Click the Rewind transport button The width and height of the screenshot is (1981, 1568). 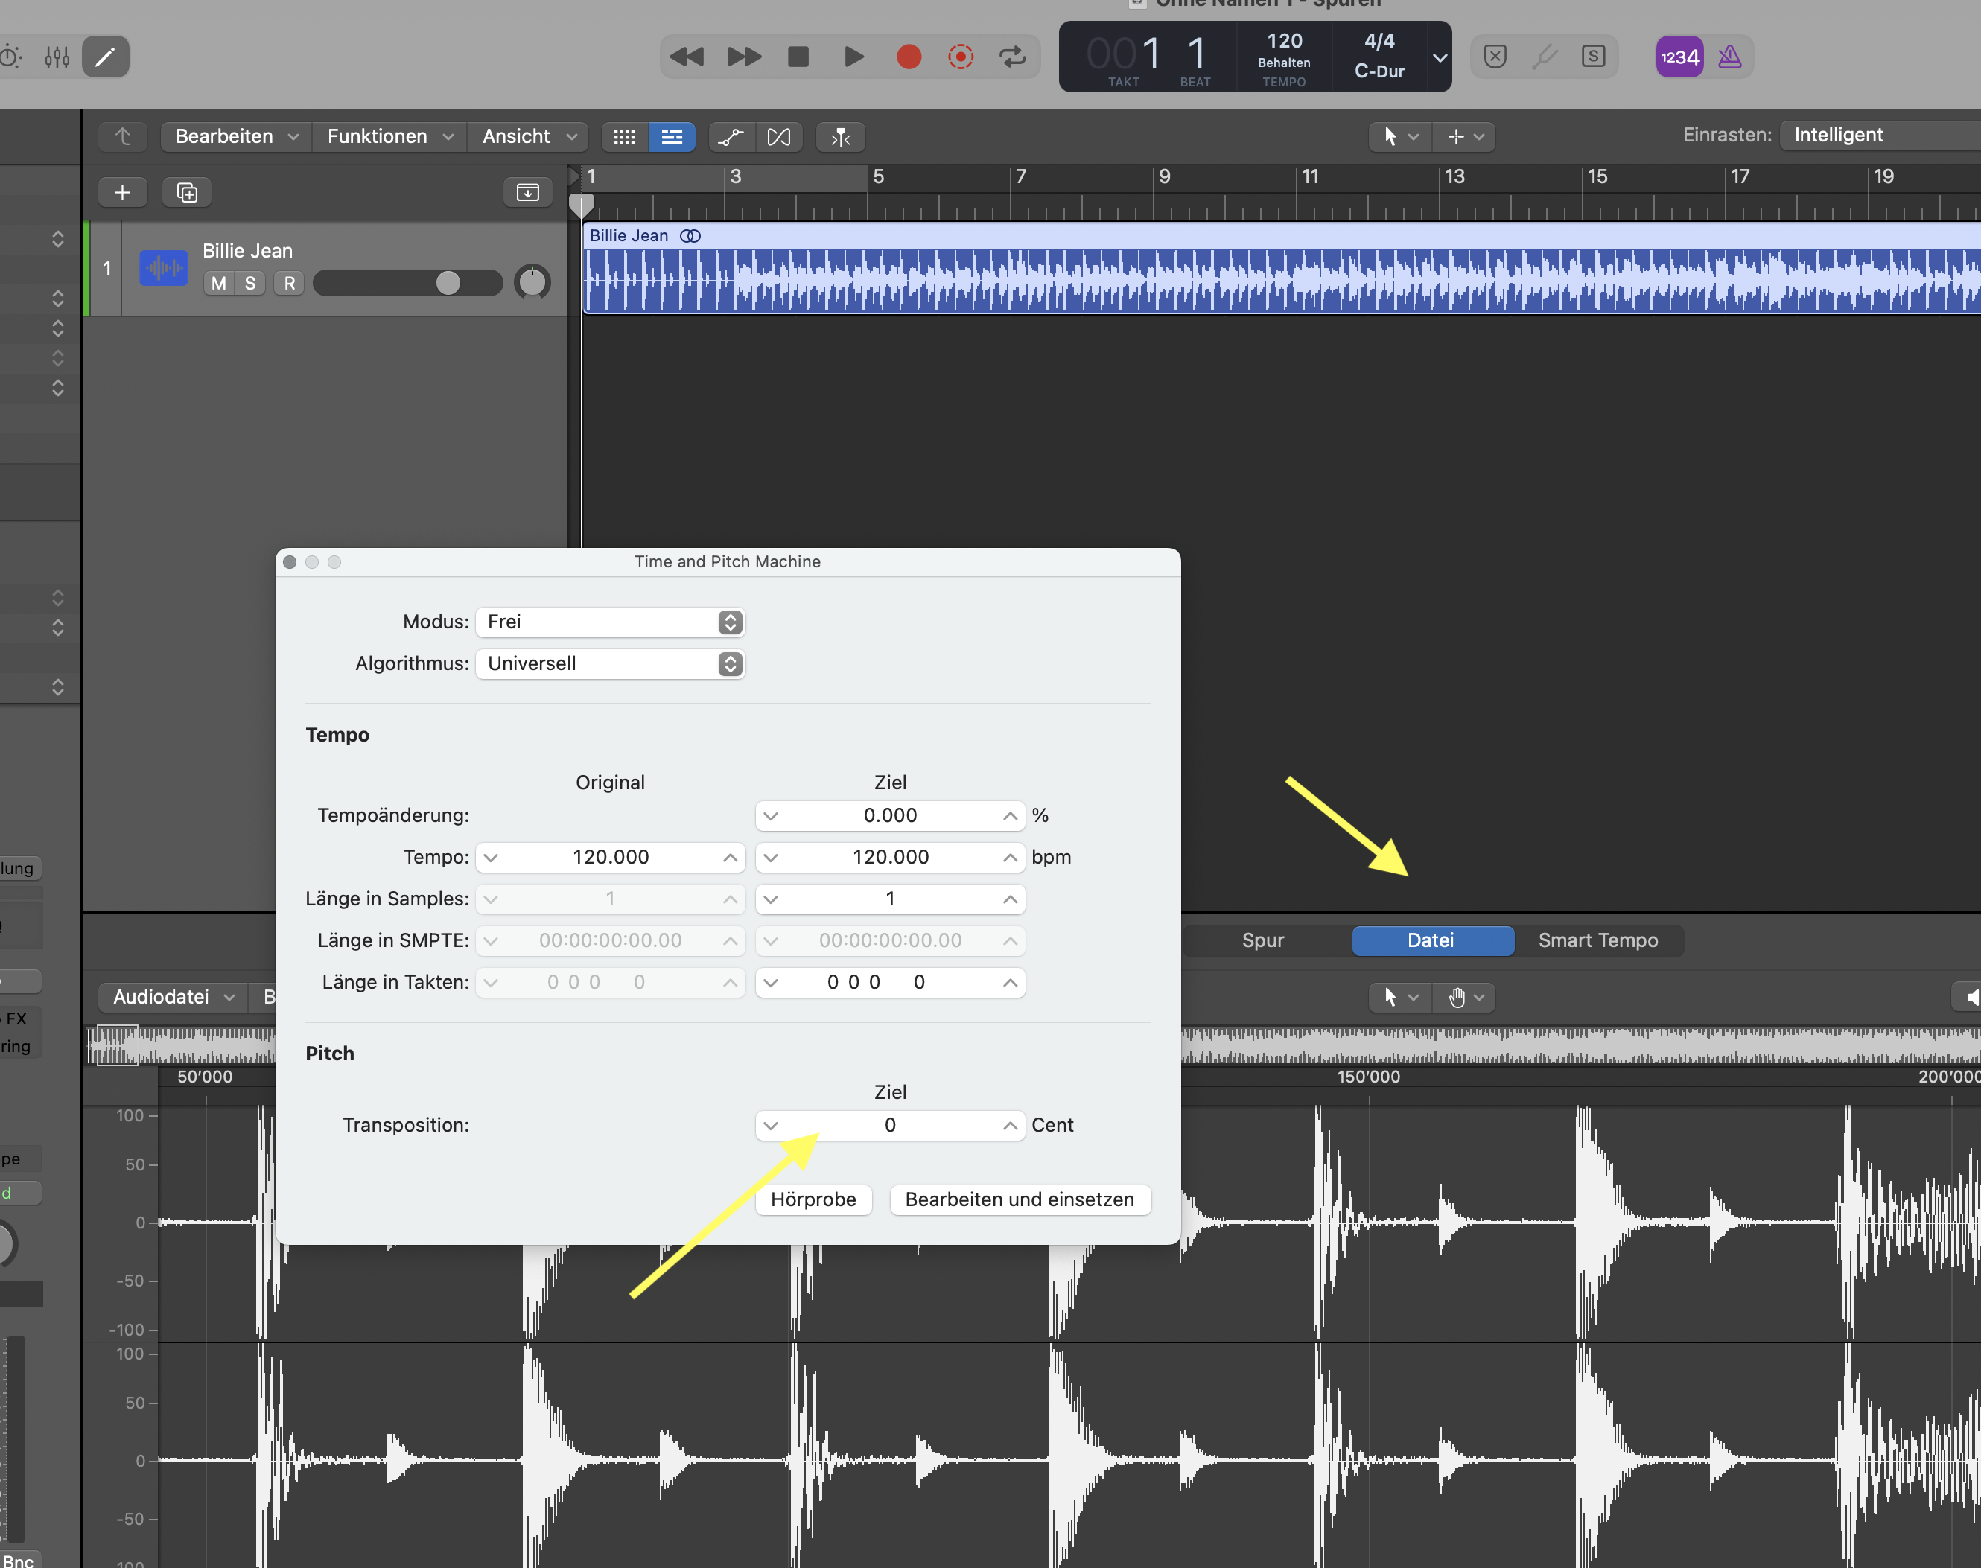coord(687,57)
